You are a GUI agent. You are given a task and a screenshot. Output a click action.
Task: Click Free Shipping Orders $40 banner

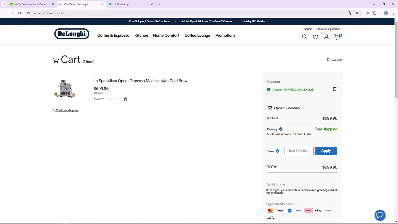(150, 21)
